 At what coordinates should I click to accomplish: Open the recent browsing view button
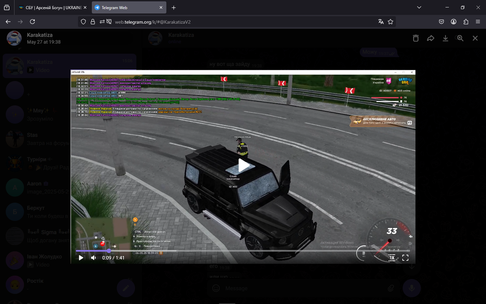7,8
